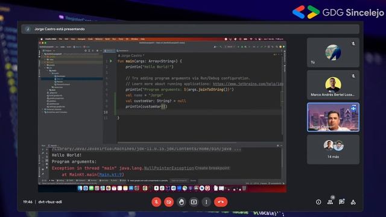This screenshot has height=217, width=386.
Task: Unmute the microphone in the Meet call
Action: point(156,202)
